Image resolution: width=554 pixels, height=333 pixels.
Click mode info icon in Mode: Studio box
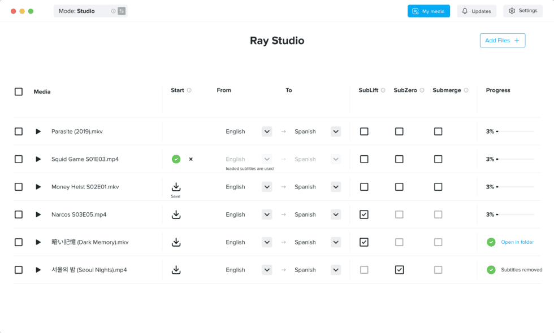pos(113,11)
